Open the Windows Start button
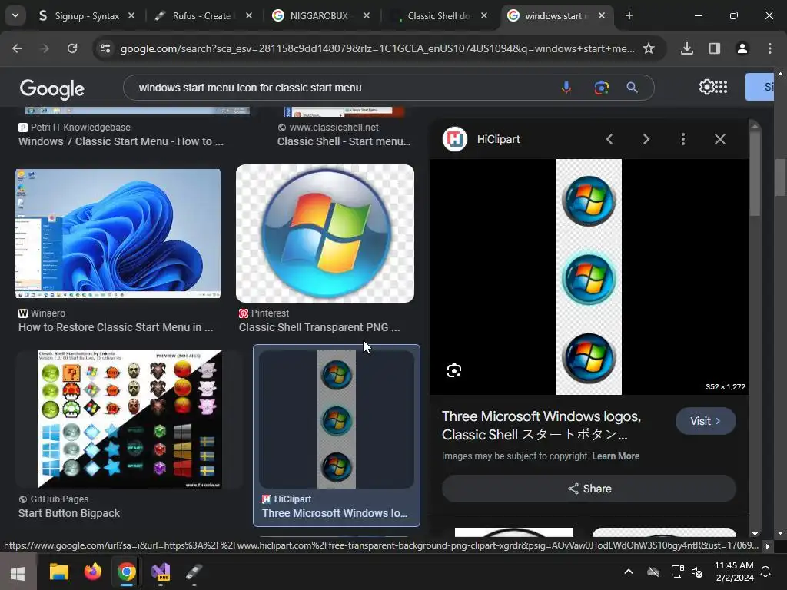The width and height of the screenshot is (787, 590). coord(18,572)
